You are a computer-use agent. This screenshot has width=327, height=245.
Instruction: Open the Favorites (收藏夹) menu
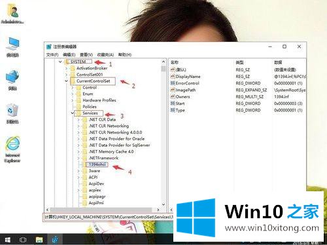coord(105,54)
